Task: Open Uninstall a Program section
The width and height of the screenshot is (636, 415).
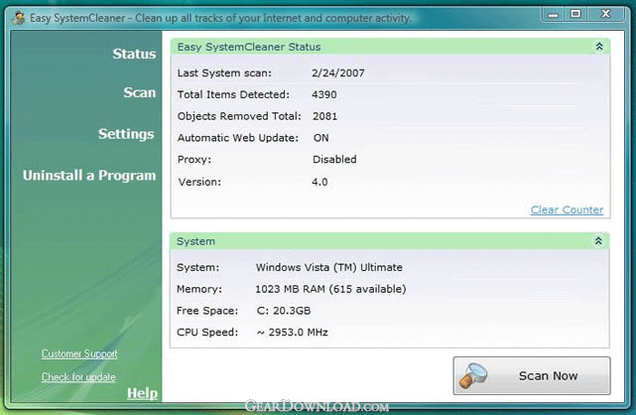Action: 89,176
